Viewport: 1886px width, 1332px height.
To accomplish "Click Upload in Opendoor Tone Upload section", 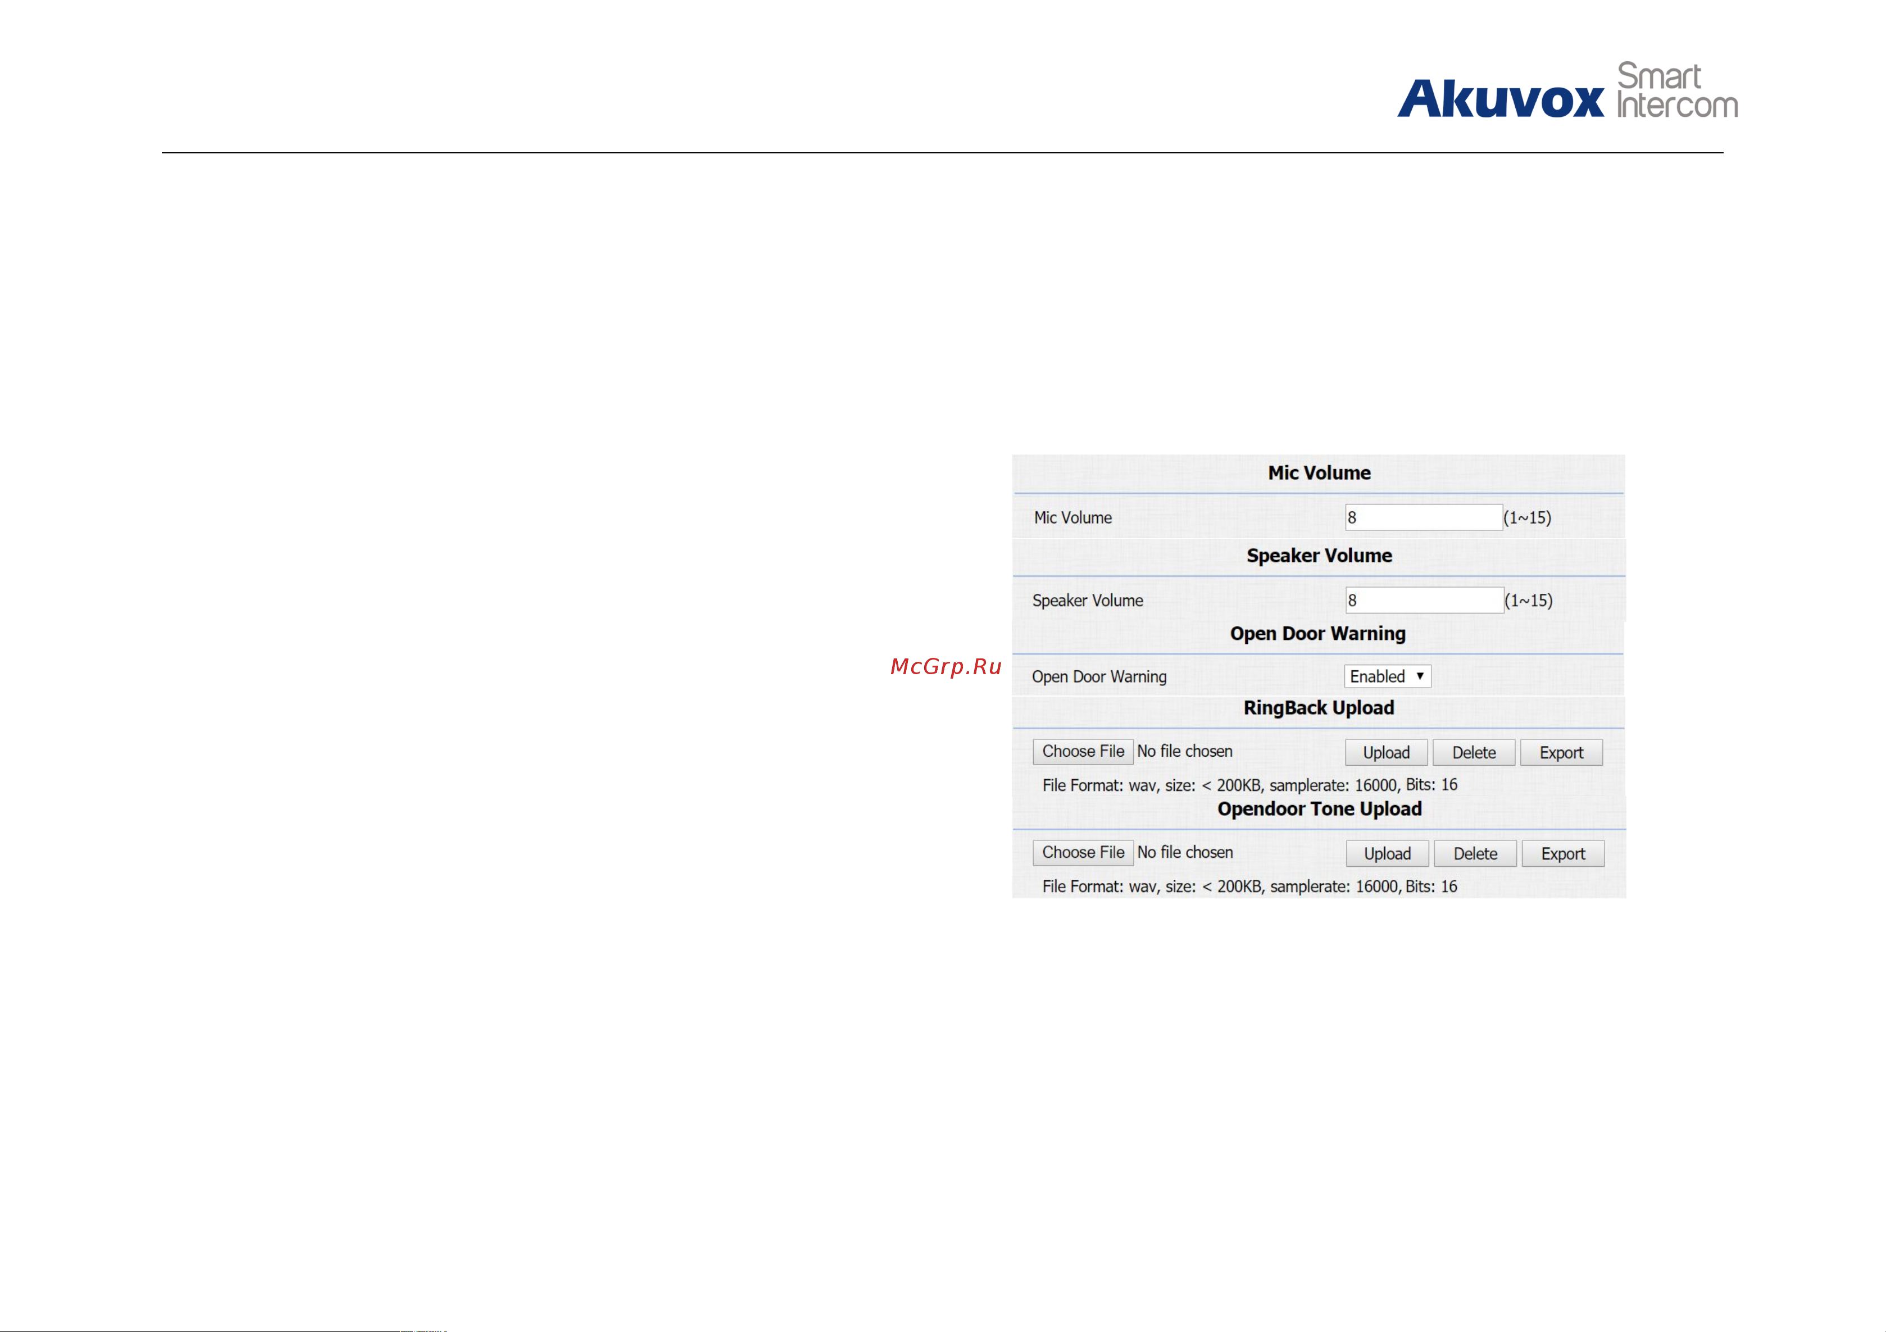I will click(1388, 853).
